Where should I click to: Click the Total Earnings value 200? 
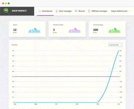[x=96, y=30]
